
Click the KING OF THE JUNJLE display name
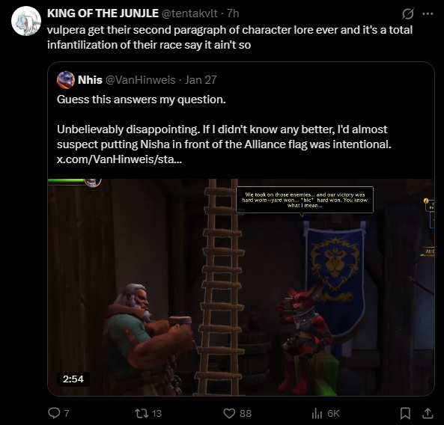click(x=103, y=13)
